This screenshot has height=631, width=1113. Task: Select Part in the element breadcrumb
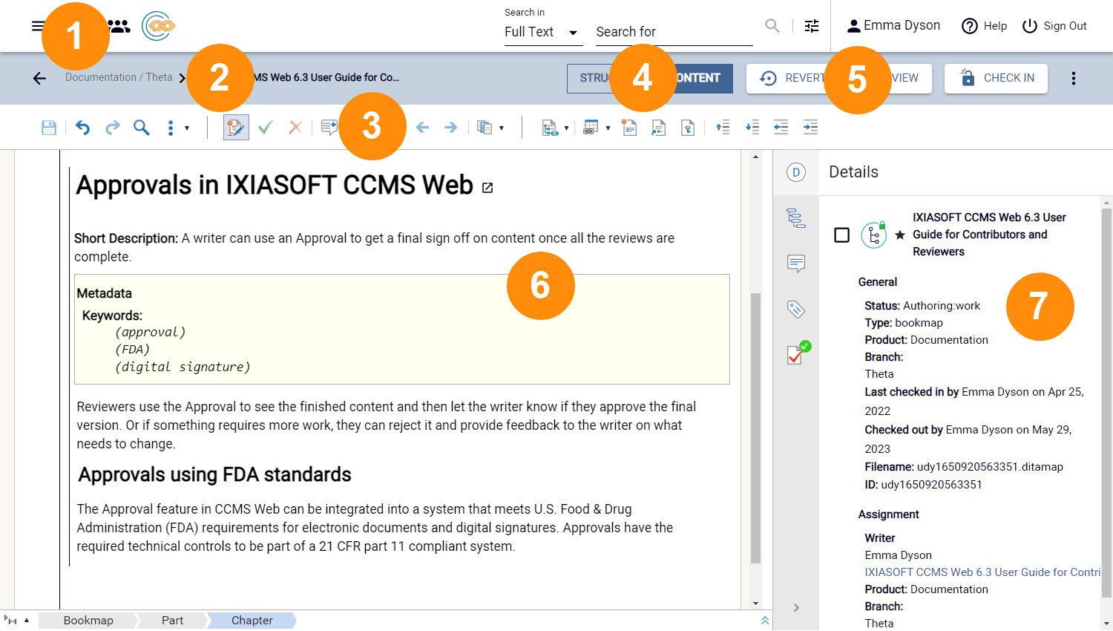point(172,621)
